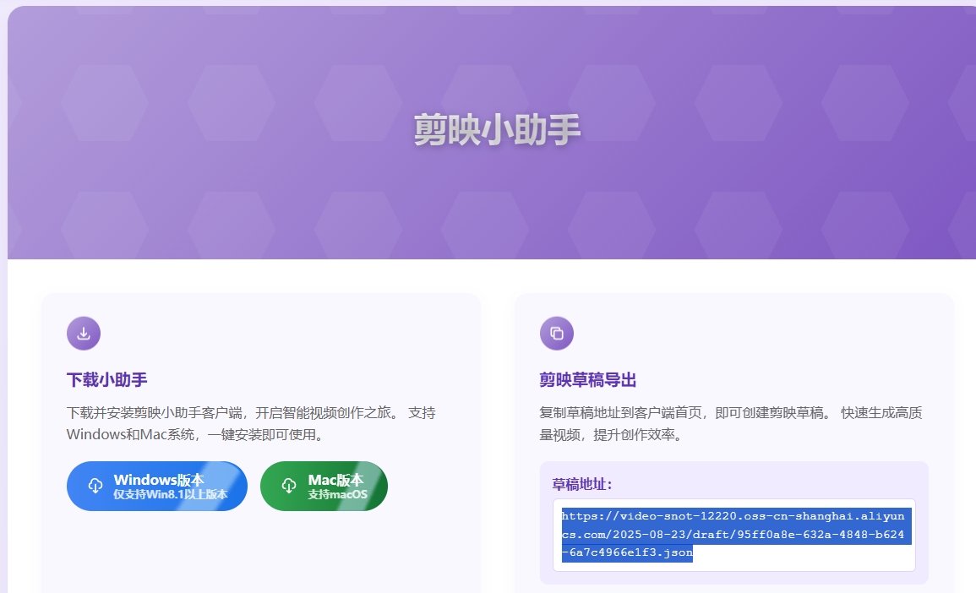This screenshot has height=593, width=976.
Task: Click the 剪映小助手 page title
Action: [x=497, y=130]
